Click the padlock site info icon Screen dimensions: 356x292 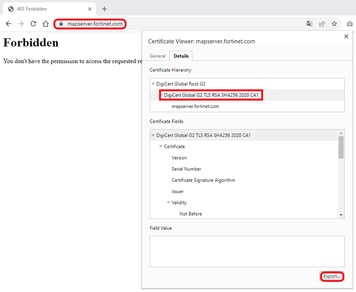pyautogui.click(x=60, y=23)
